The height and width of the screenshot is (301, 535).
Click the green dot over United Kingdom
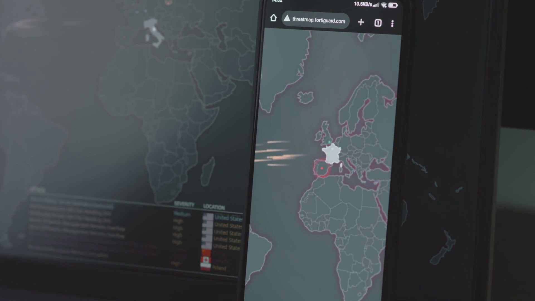(x=329, y=142)
